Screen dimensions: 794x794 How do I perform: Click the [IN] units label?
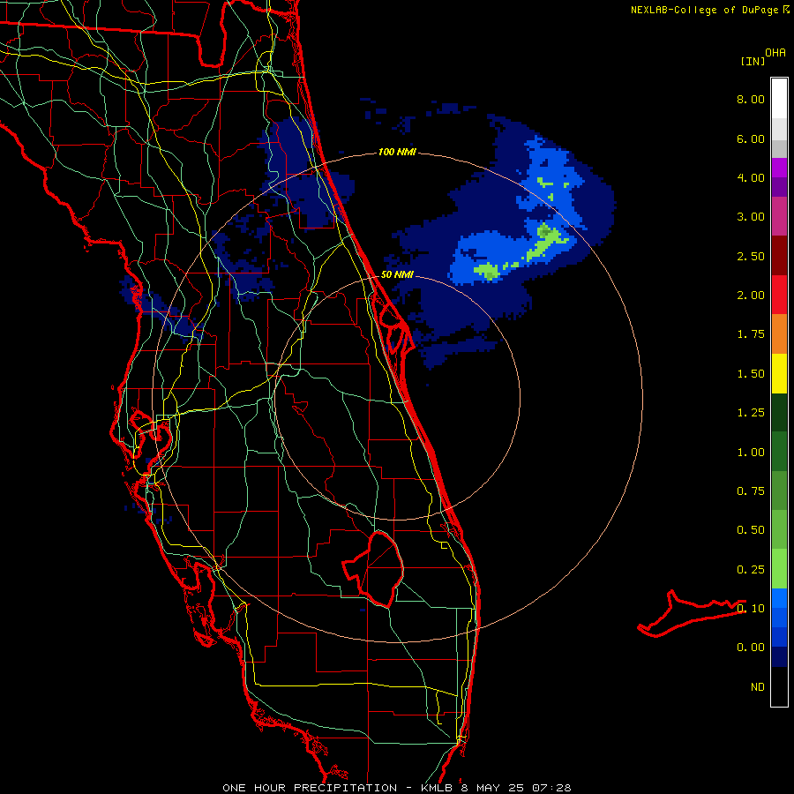(x=753, y=61)
